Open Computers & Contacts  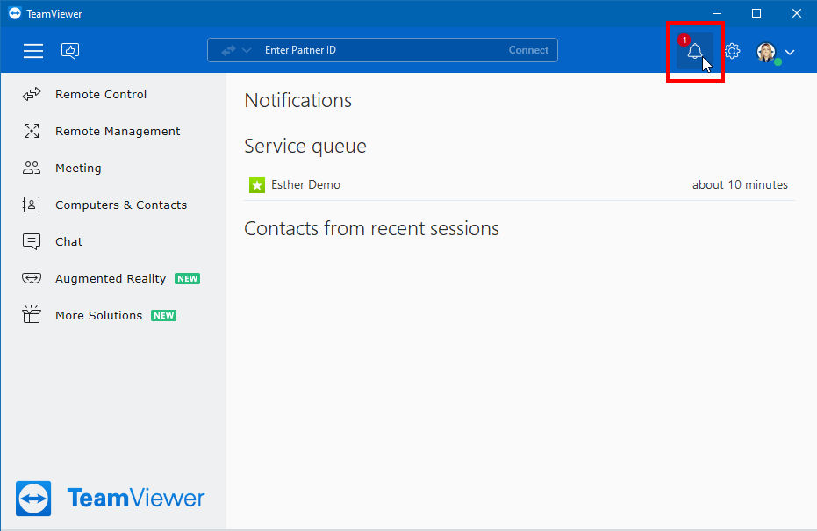pyautogui.click(x=121, y=205)
